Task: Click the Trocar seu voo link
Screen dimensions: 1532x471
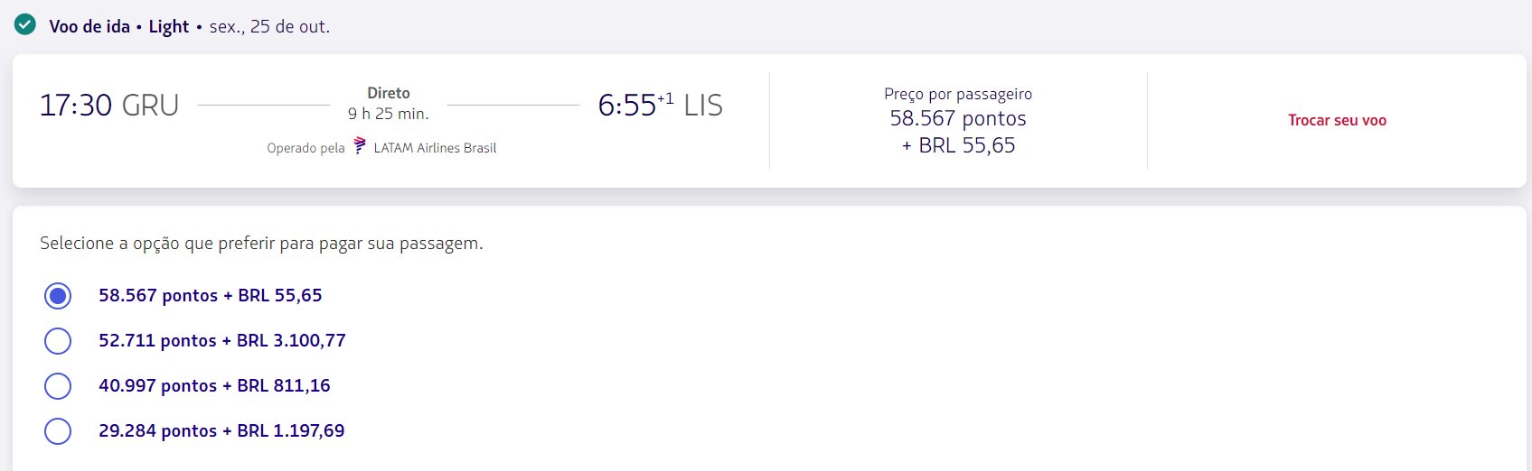Action: pyautogui.click(x=1337, y=120)
